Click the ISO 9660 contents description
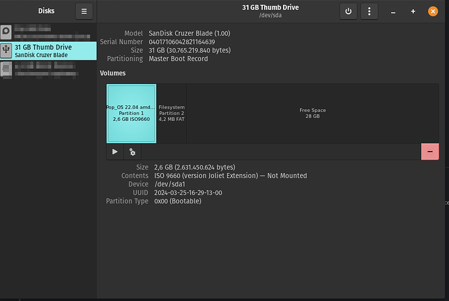Image resolution: width=449 pixels, height=301 pixels. coord(230,176)
